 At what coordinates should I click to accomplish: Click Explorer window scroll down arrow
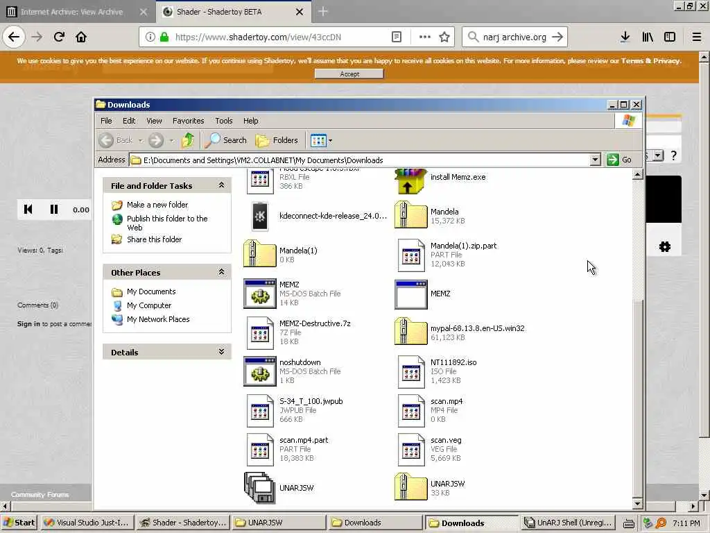tap(638, 504)
